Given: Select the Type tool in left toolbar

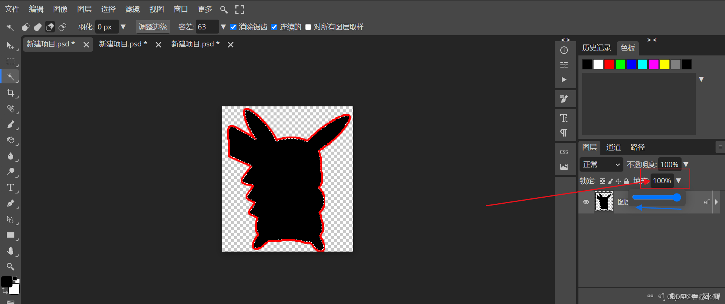Looking at the screenshot, I should (10, 187).
